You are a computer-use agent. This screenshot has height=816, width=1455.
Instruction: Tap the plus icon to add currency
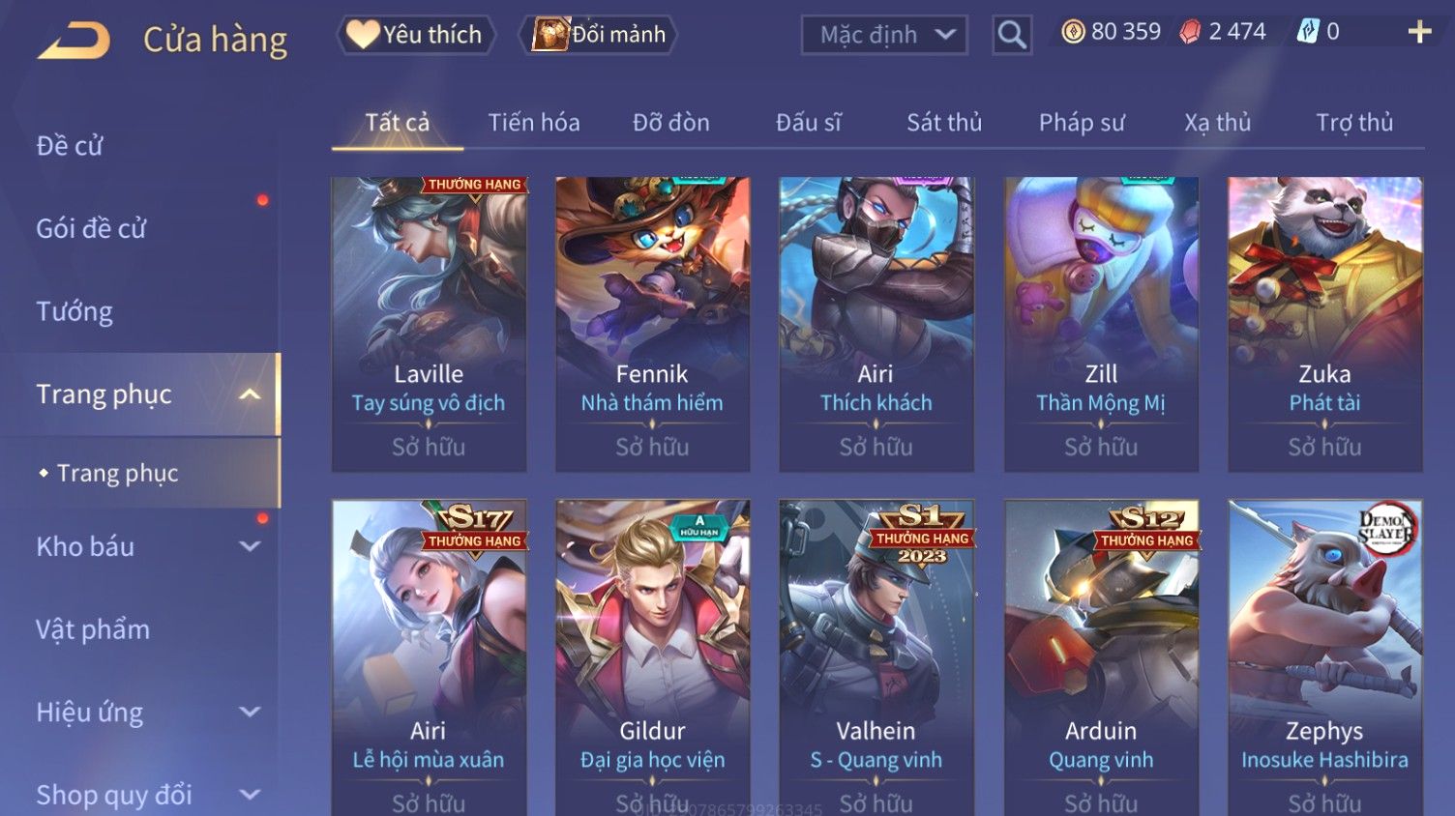[x=1419, y=33]
